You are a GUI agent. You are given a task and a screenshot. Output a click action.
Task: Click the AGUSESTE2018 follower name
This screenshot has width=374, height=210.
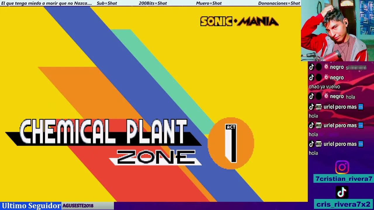78,206
